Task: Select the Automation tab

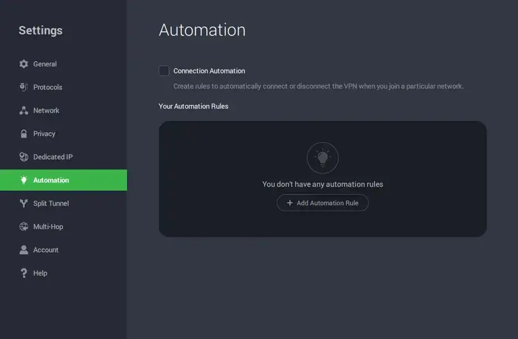Action: pyautogui.click(x=63, y=180)
